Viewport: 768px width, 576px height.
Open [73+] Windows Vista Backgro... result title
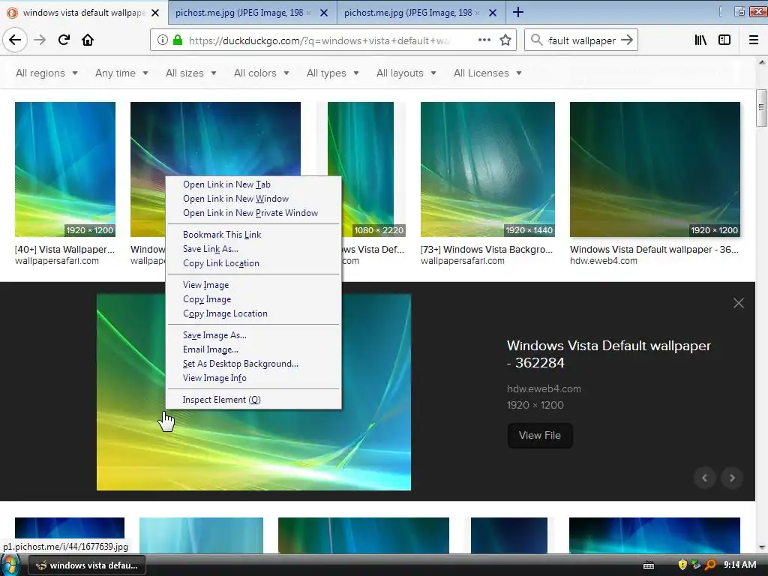pos(486,249)
